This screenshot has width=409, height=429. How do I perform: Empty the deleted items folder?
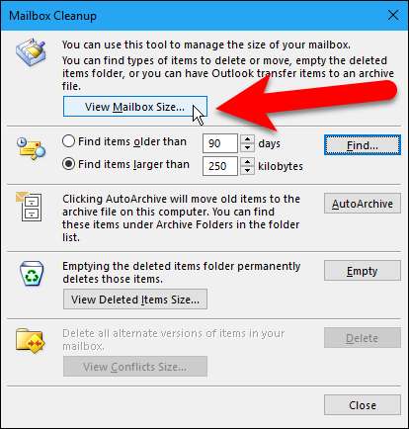[x=363, y=271]
